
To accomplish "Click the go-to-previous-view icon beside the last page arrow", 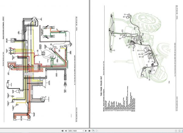I will coord(93,131).
